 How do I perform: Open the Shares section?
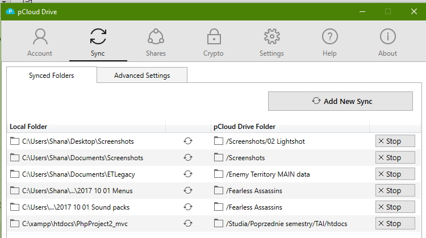[156, 42]
